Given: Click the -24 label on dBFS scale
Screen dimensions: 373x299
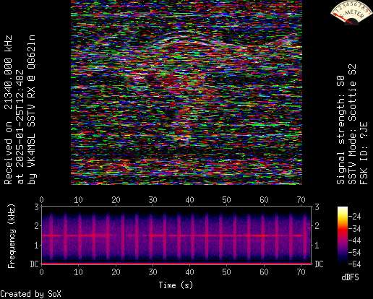Looking at the screenshot, I should point(355,217).
